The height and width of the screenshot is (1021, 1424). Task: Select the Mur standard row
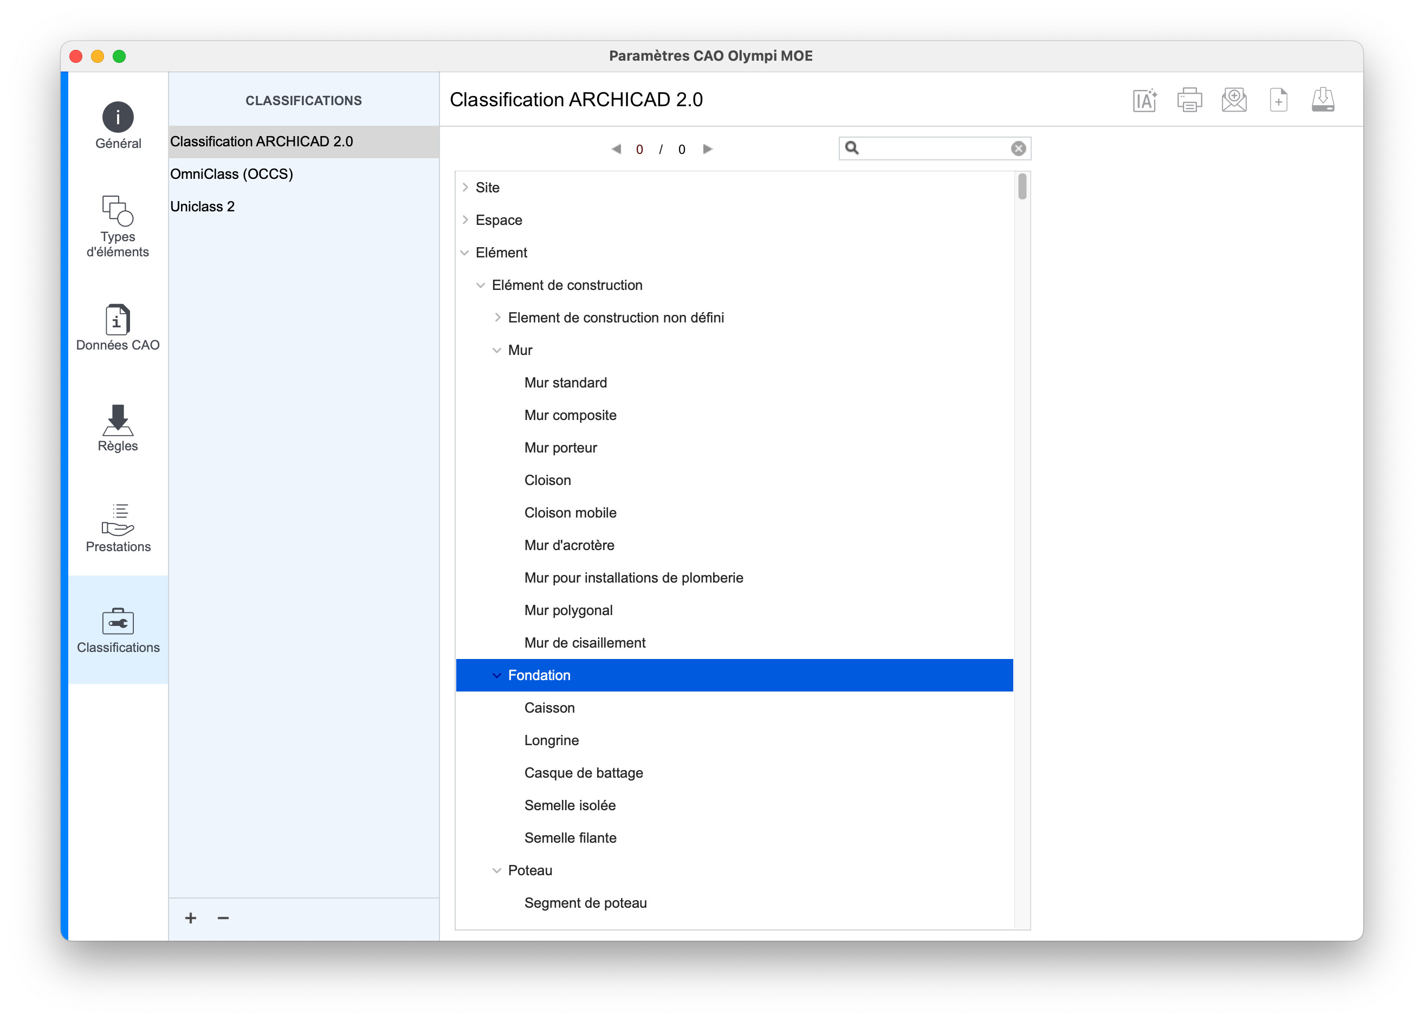pyautogui.click(x=735, y=383)
